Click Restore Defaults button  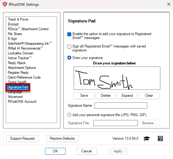(x=62, y=138)
